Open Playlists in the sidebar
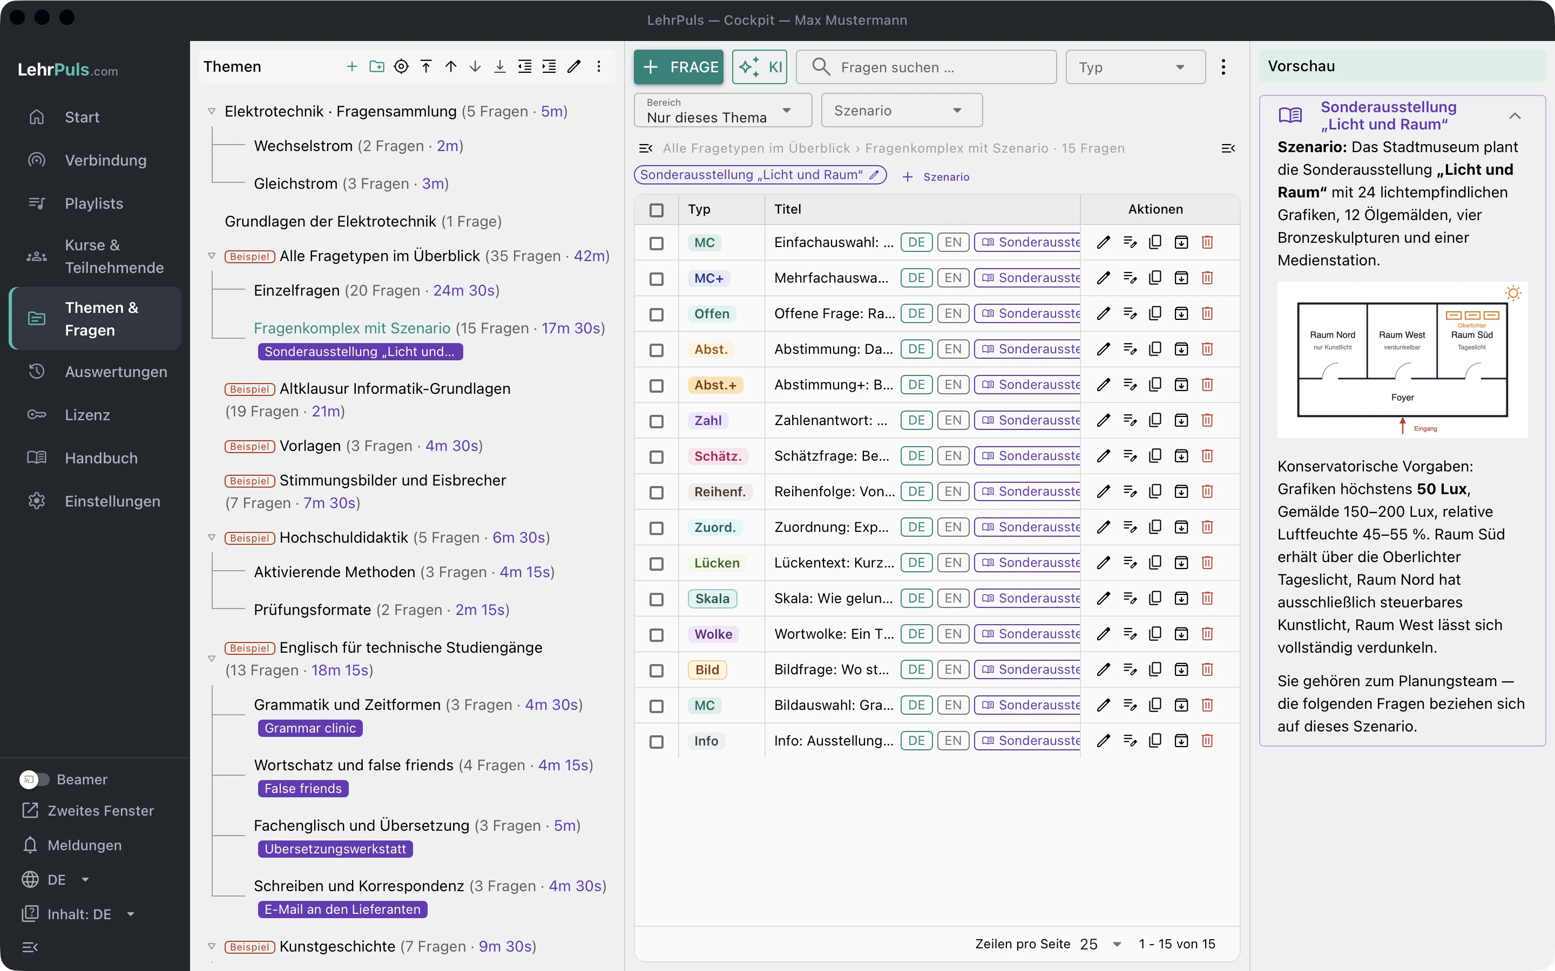The image size is (1555, 971). click(95, 203)
